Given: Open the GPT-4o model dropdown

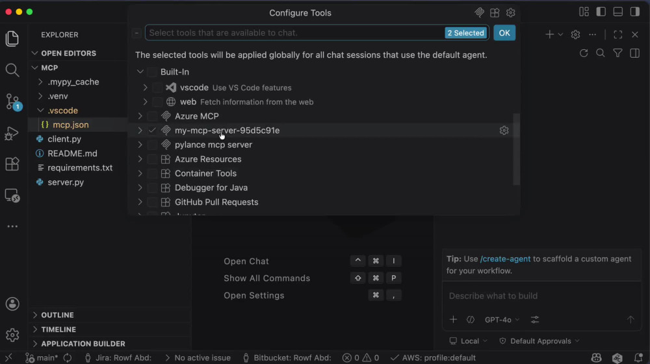Looking at the screenshot, I should [x=502, y=320].
